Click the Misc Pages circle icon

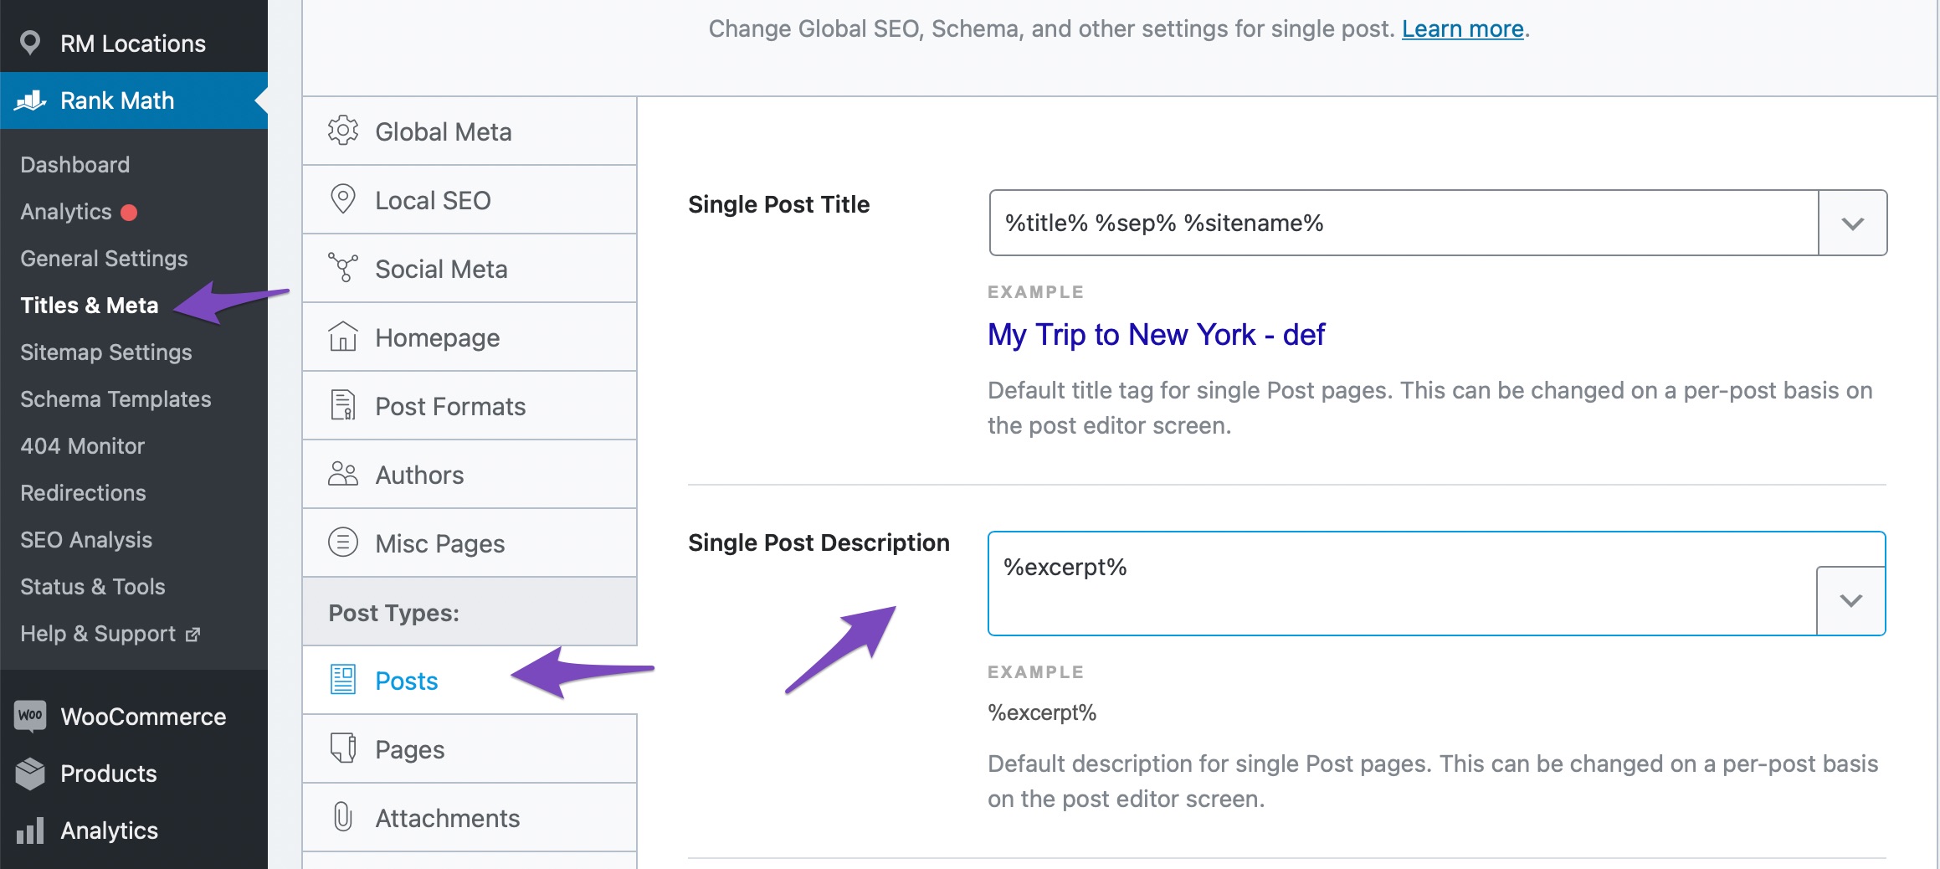click(x=343, y=542)
